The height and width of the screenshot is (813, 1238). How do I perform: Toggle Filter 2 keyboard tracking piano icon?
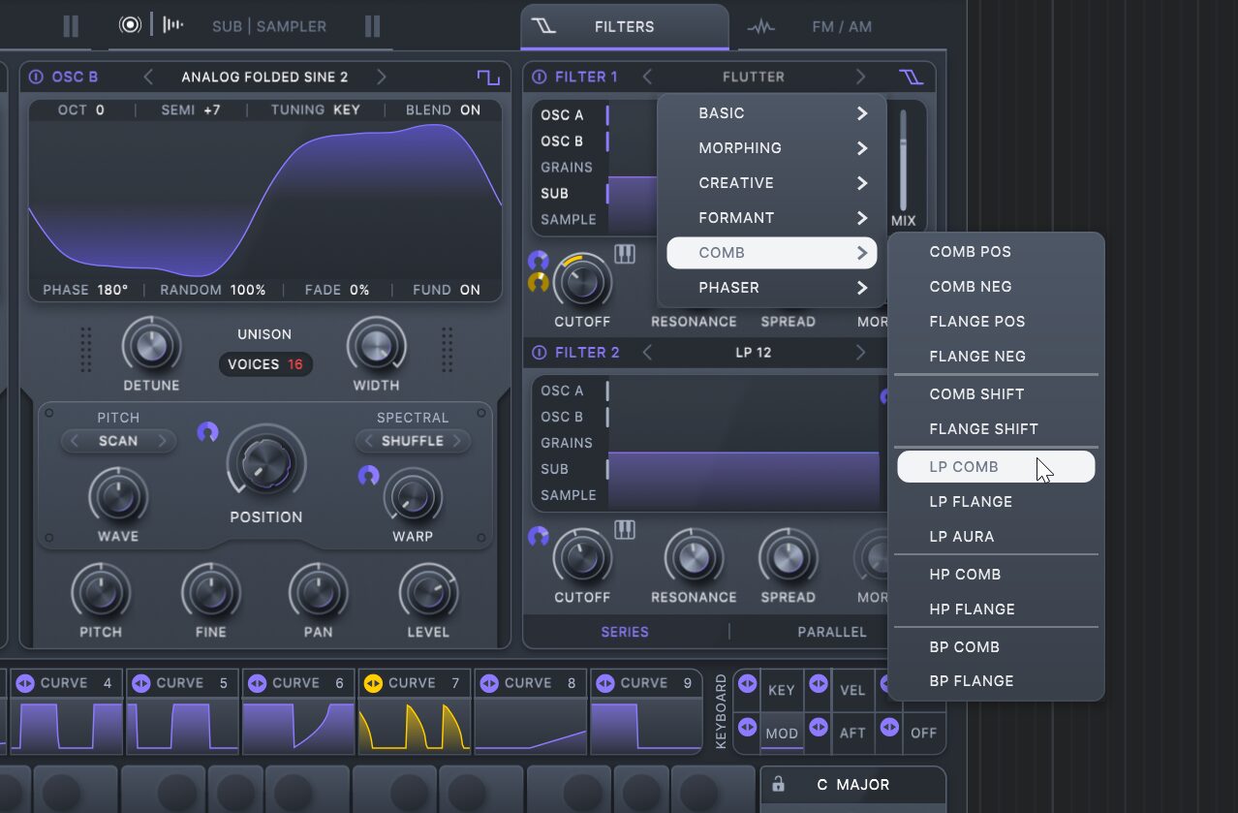tap(625, 530)
